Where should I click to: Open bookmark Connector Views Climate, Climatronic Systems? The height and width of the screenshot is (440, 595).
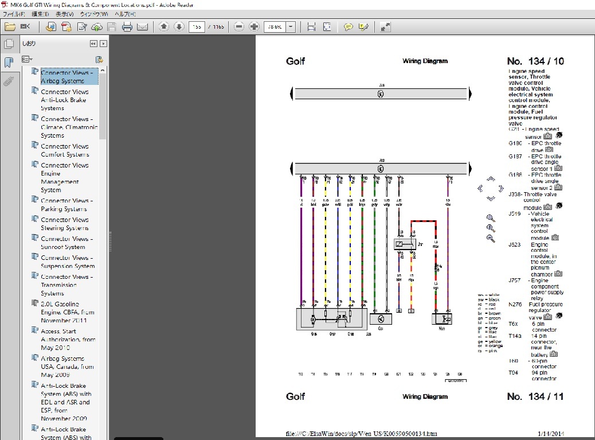pyautogui.click(x=69, y=127)
